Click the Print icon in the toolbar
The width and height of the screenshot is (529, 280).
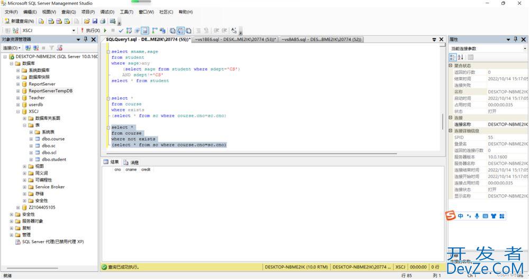click(103, 21)
